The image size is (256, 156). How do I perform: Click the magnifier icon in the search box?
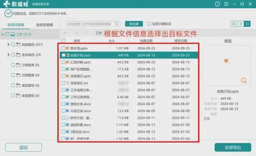tap(117, 24)
